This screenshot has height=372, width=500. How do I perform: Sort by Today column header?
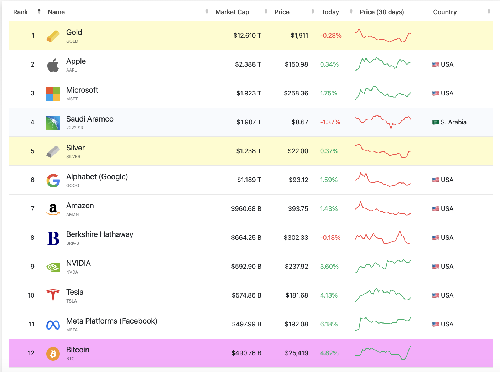coord(330,12)
